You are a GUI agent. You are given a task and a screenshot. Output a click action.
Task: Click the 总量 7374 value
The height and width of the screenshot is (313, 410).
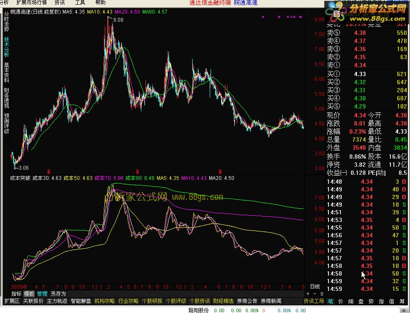tap(359, 139)
